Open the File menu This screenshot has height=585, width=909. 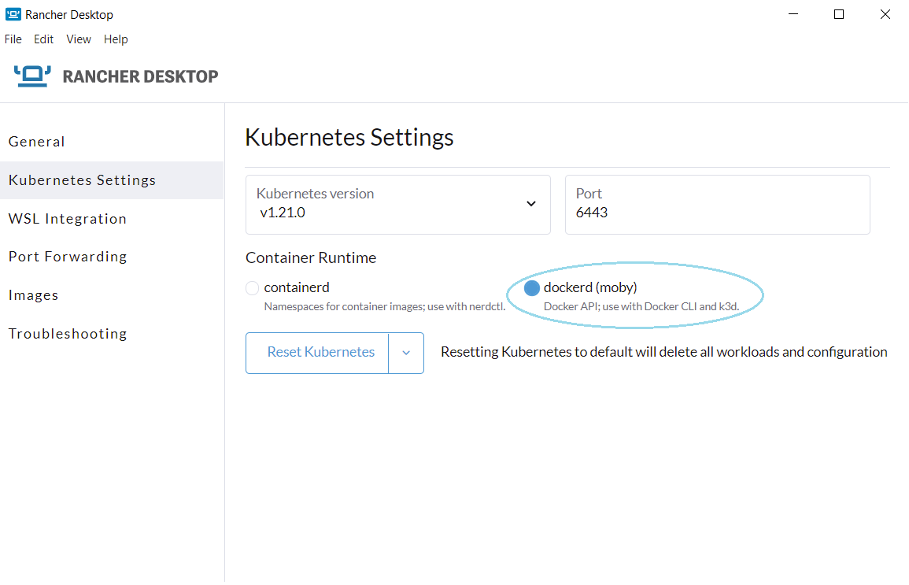13,39
